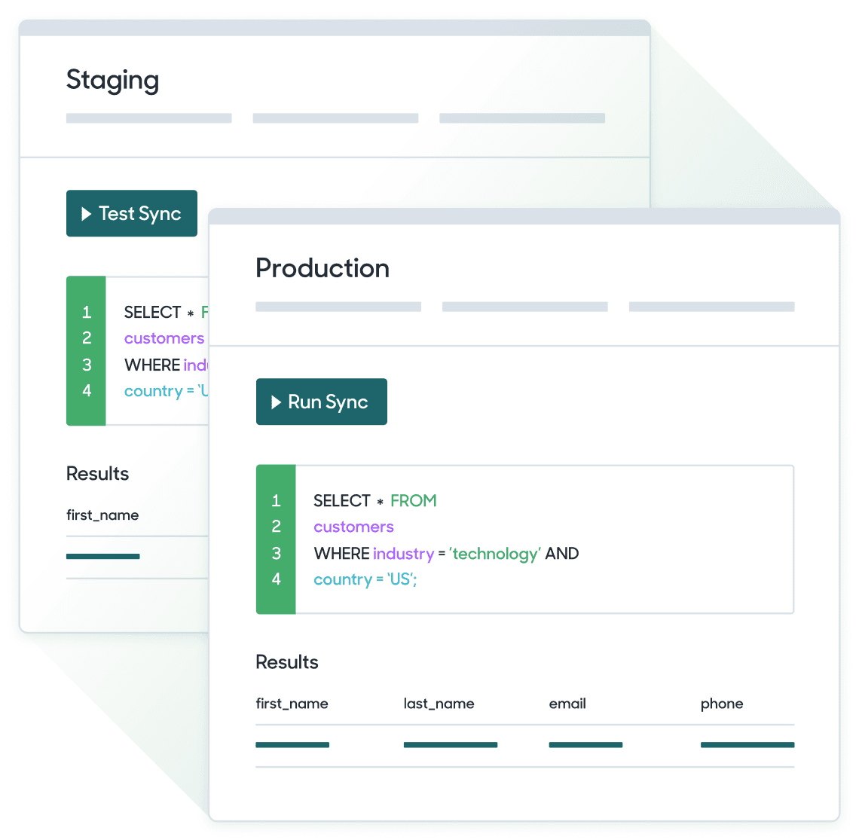Viewport: 859px width, 840px height.
Task: Select the first placeholder tab under Production
Action: click(x=338, y=307)
